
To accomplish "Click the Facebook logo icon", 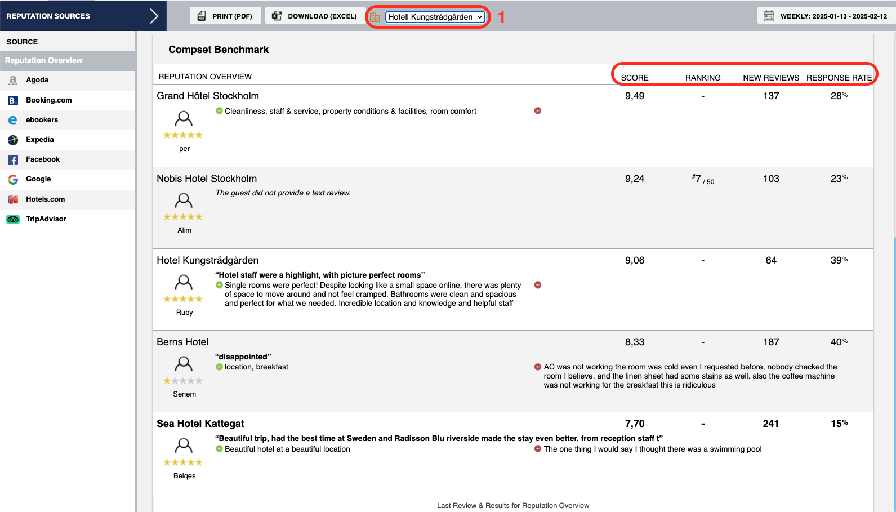I will [x=13, y=160].
